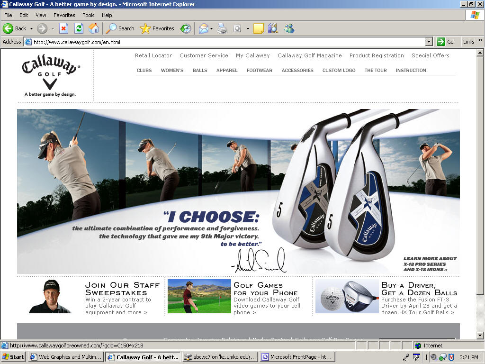Select the BALLS navigation tab
Viewport: 485px width, 364px height.
click(x=200, y=70)
